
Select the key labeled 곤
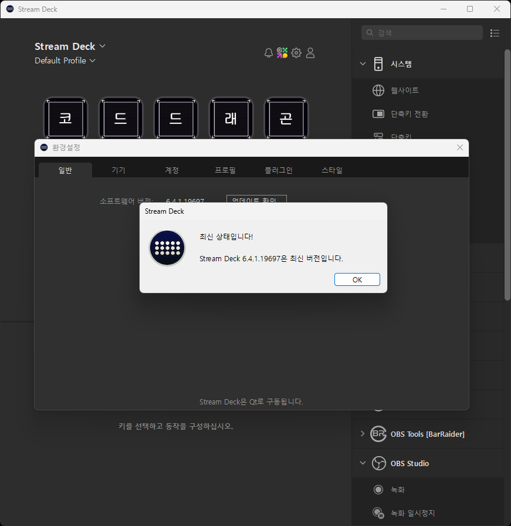(286, 119)
